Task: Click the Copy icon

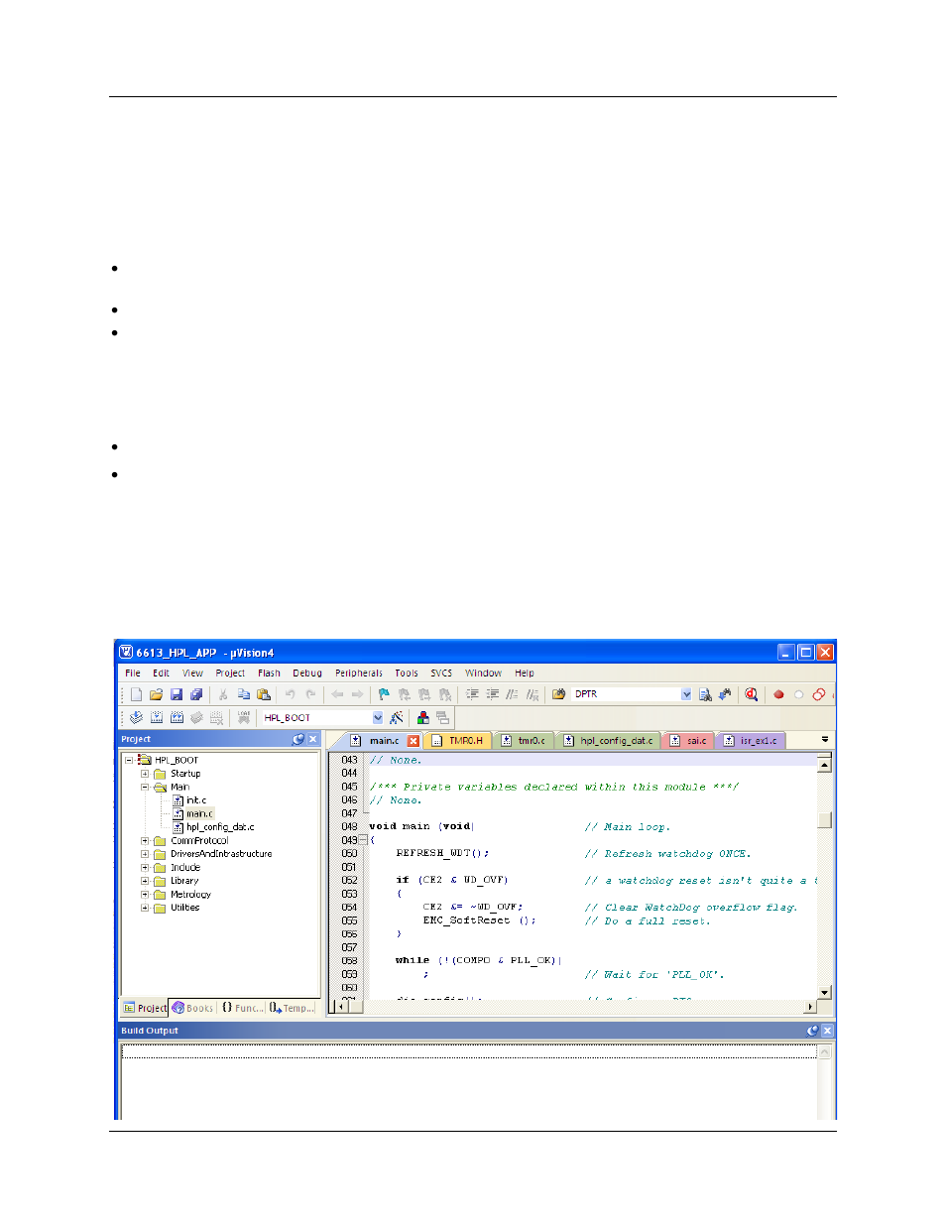Action: coord(243,694)
